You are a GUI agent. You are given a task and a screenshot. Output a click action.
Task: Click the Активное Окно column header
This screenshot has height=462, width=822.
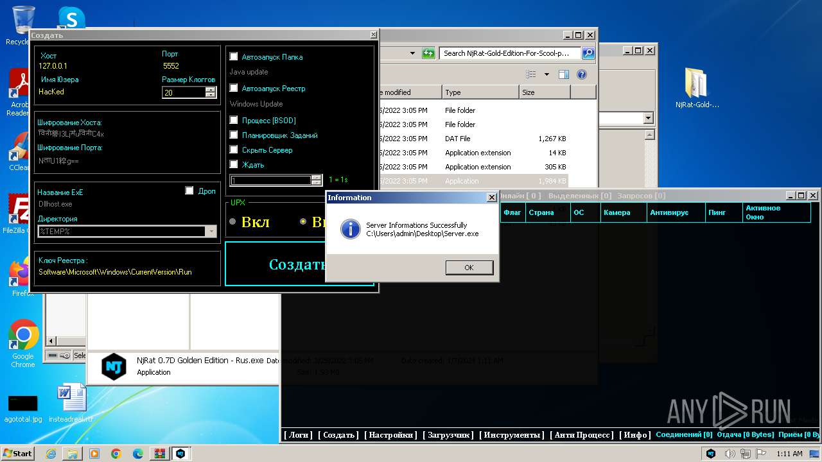click(776, 212)
